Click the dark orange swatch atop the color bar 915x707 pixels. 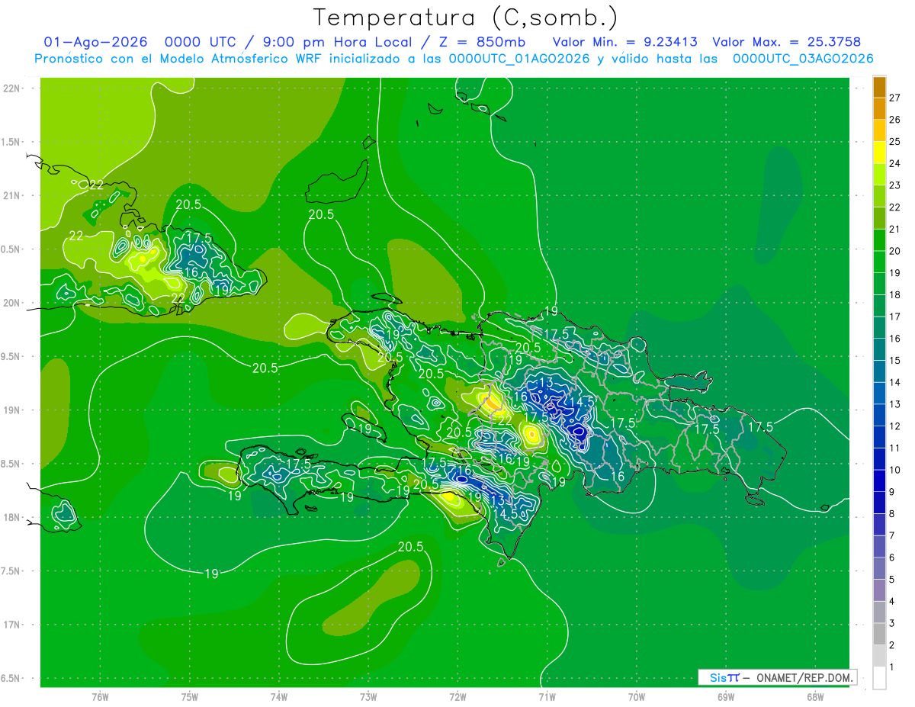879,87
